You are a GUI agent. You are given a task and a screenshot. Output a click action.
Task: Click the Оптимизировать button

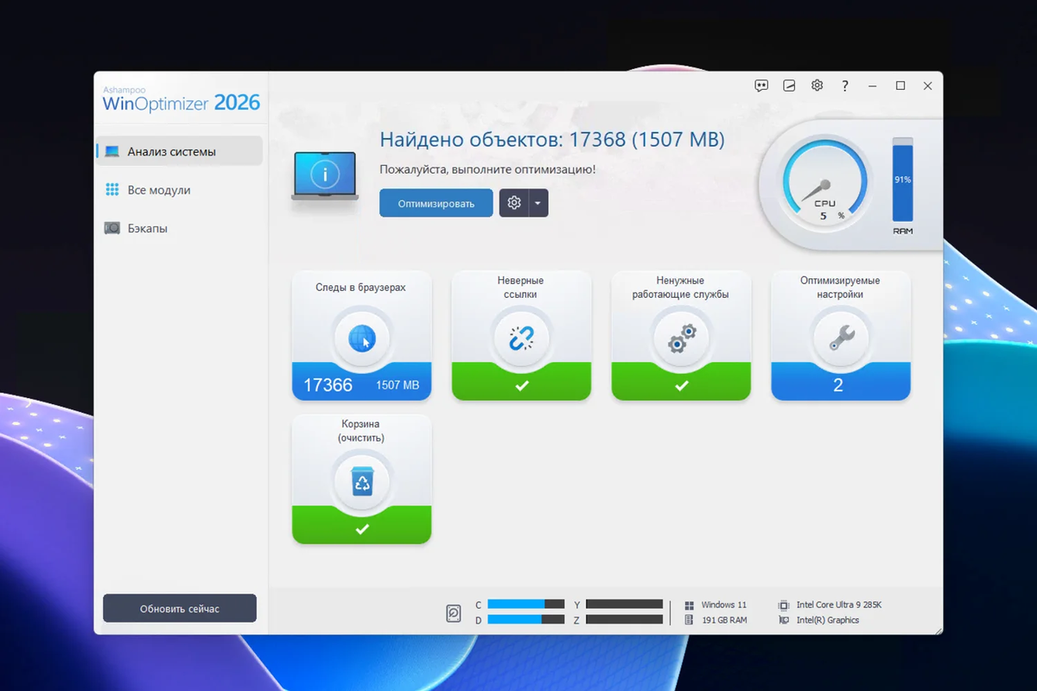click(436, 203)
